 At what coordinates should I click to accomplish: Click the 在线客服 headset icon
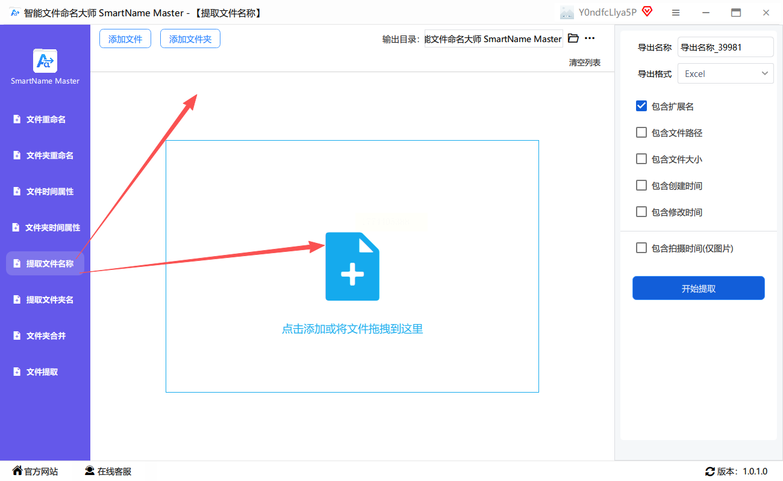coord(90,471)
